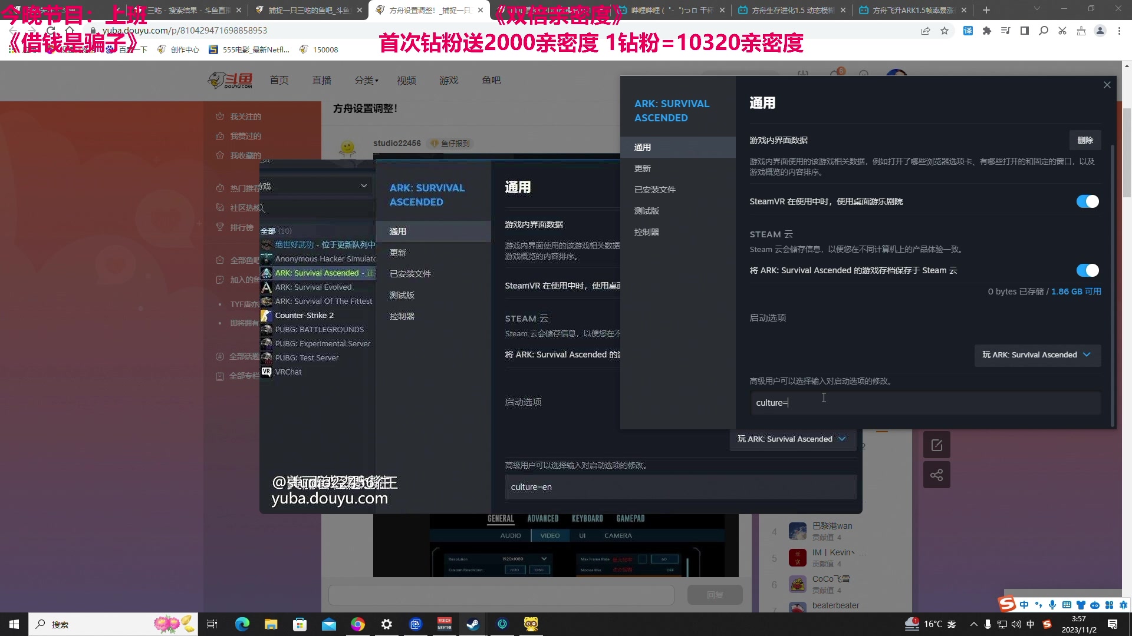Click the 删除 button for game interface data
Image resolution: width=1132 pixels, height=636 pixels.
point(1085,140)
